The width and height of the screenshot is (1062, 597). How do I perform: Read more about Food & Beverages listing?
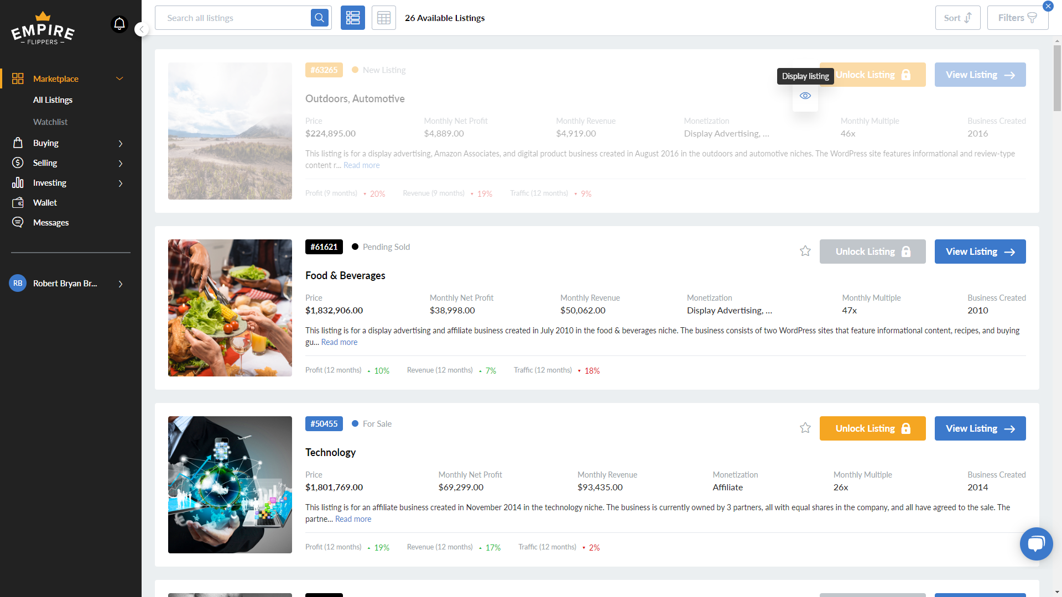point(340,342)
